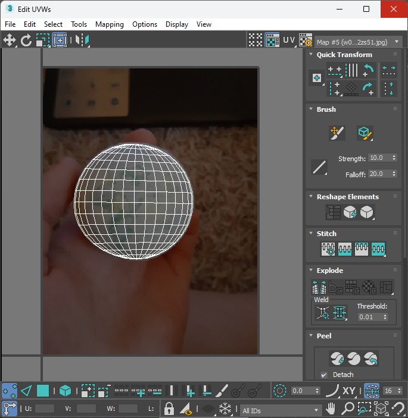408x418 pixels.
Task: Open the All IDs material dropdown
Action: pos(281,410)
